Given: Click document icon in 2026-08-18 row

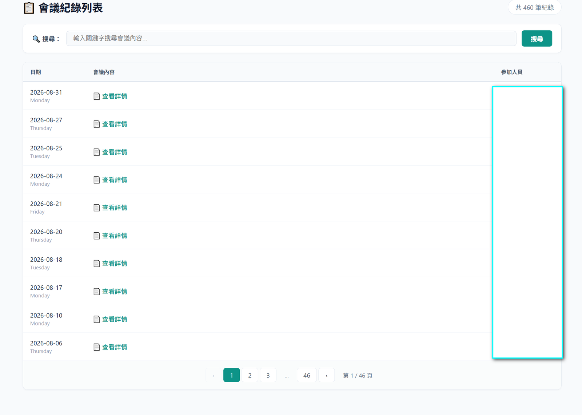Looking at the screenshot, I should 96,264.
